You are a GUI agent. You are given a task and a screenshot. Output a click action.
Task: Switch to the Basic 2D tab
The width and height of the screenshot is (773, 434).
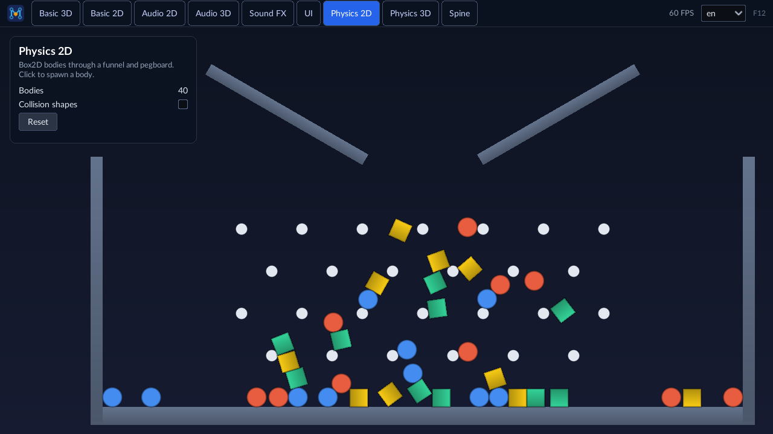(x=107, y=13)
